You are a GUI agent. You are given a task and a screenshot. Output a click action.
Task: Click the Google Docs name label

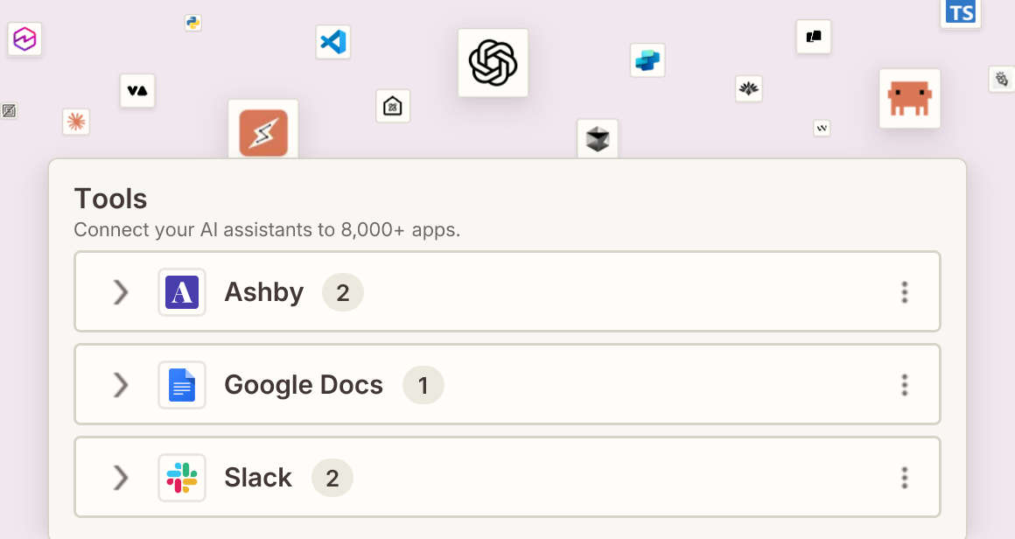click(304, 385)
